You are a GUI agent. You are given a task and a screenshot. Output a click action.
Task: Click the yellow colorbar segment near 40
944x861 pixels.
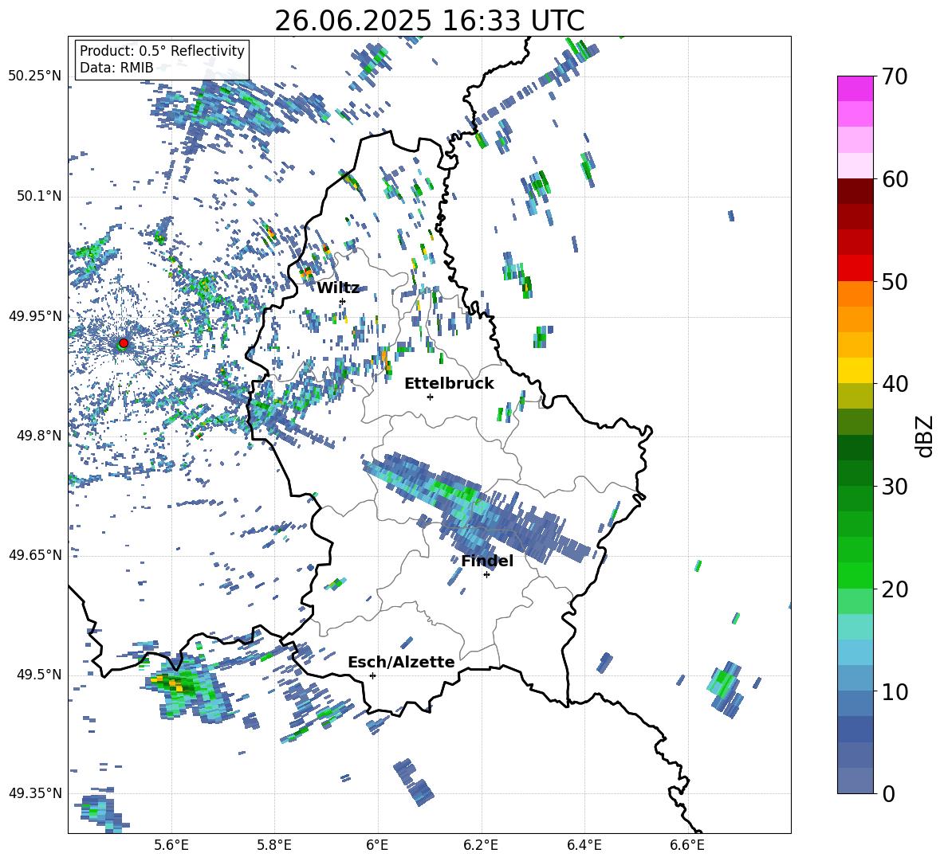[855, 371]
